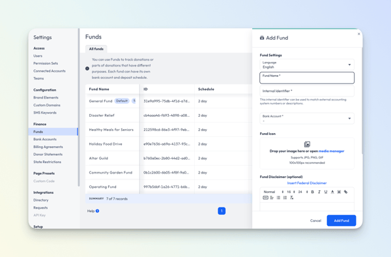Open the text highlight color picker
This screenshot has height=257, width=391.
[339, 192]
